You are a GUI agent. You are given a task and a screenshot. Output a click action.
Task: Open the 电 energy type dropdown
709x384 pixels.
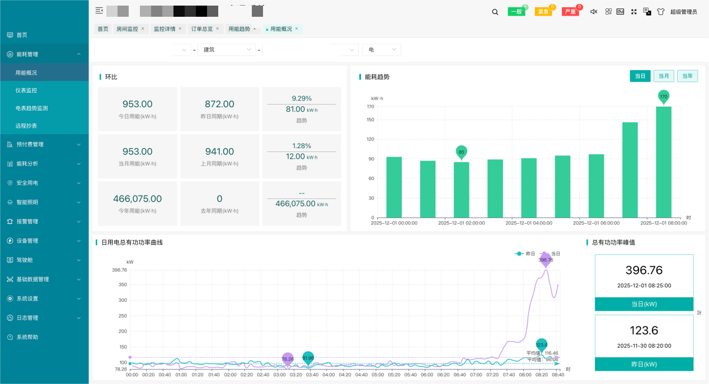381,49
